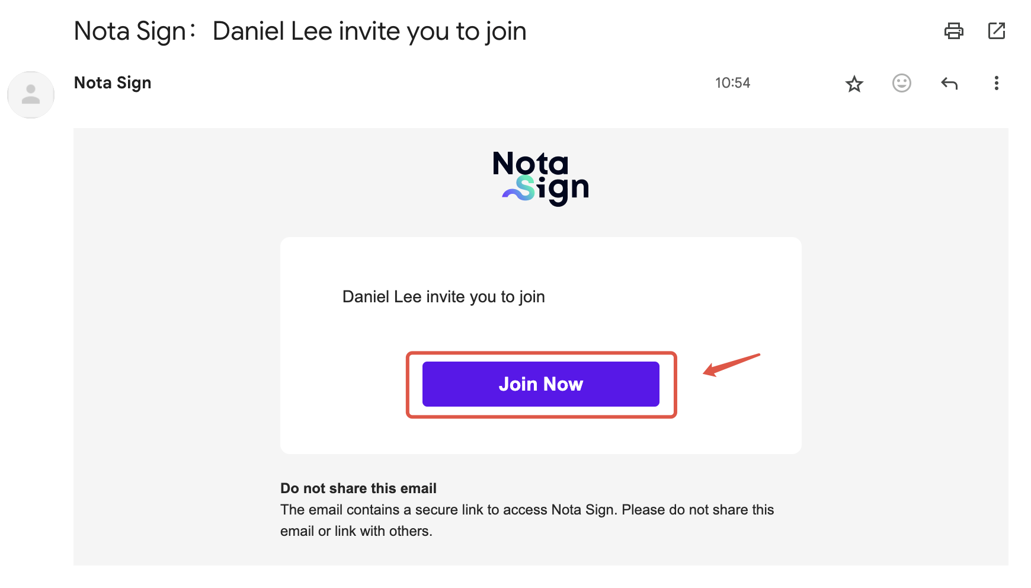Click the colorful wave S in the logo
This screenshot has height=588, width=1031.
[520, 188]
